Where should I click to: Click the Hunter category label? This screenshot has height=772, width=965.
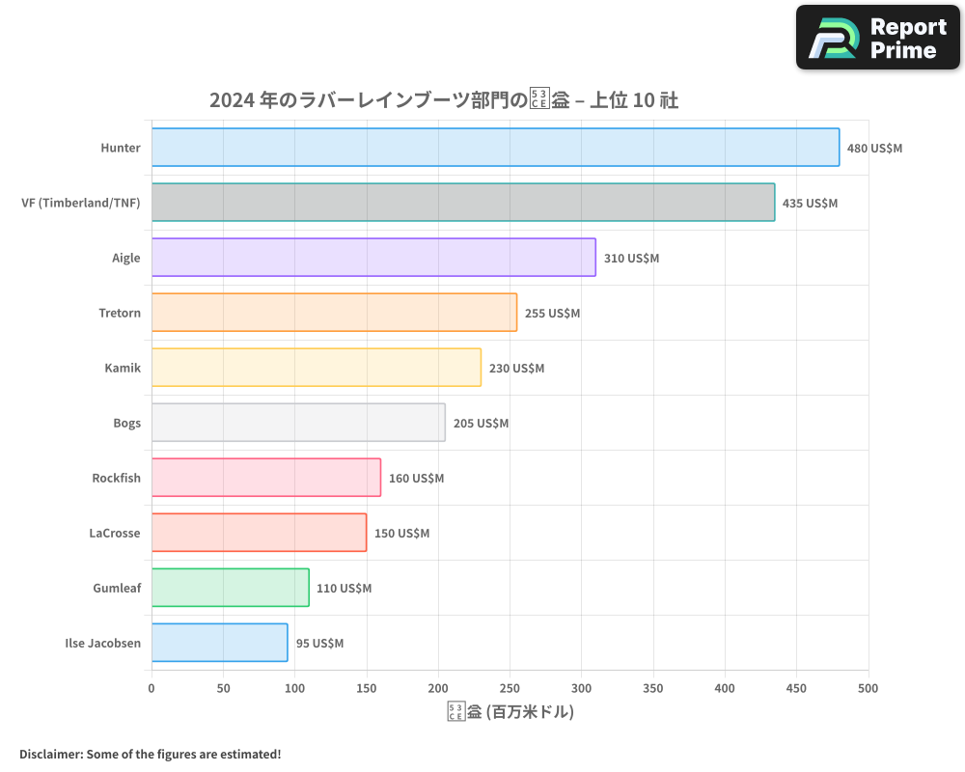[124, 148]
